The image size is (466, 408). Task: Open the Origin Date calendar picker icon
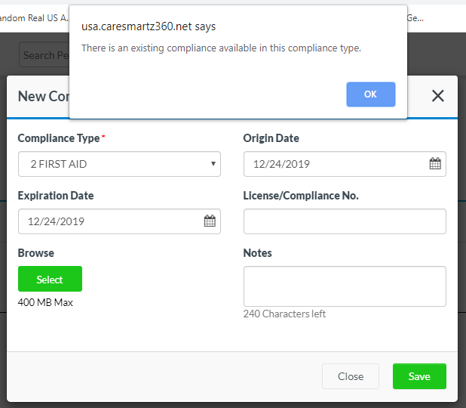click(x=435, y=164)
